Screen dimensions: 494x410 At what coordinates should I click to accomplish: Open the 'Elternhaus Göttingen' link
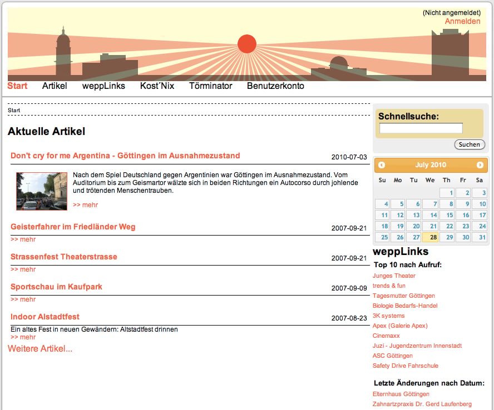coord(401,394)
